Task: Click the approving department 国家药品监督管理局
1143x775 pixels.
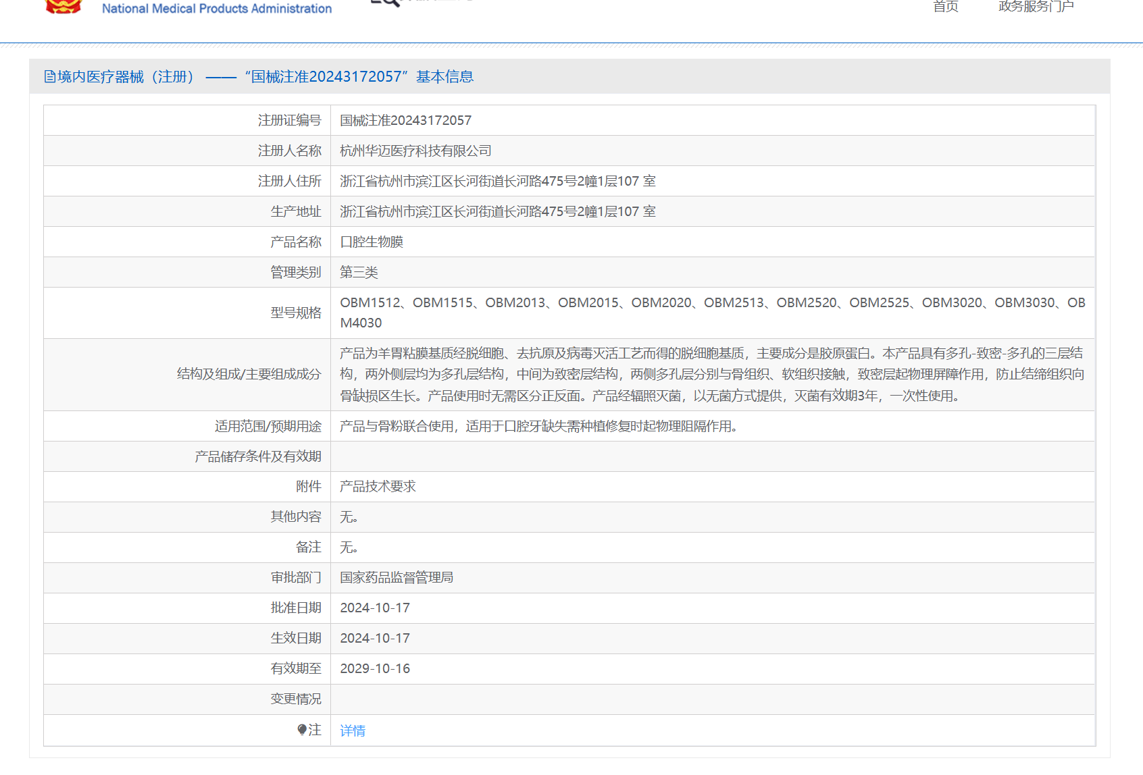Action: pyautogui.click(x=397, y=578)
